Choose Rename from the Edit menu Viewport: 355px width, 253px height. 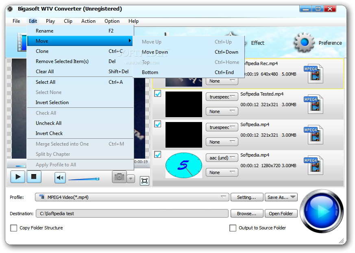point(80,31)
